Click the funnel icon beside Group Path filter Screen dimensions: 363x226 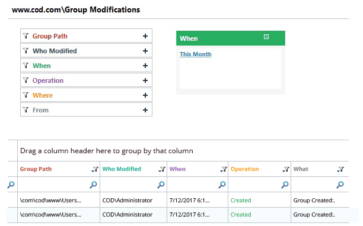click(26, 35)
